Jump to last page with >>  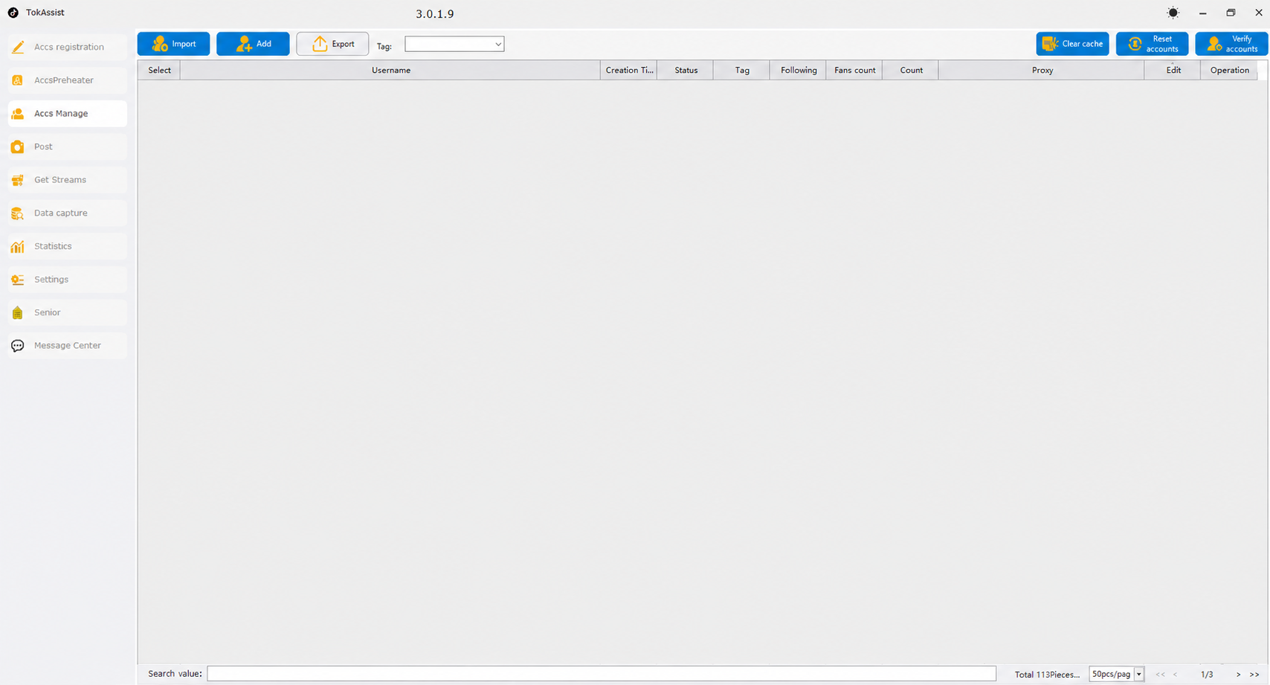(1254, 675)
